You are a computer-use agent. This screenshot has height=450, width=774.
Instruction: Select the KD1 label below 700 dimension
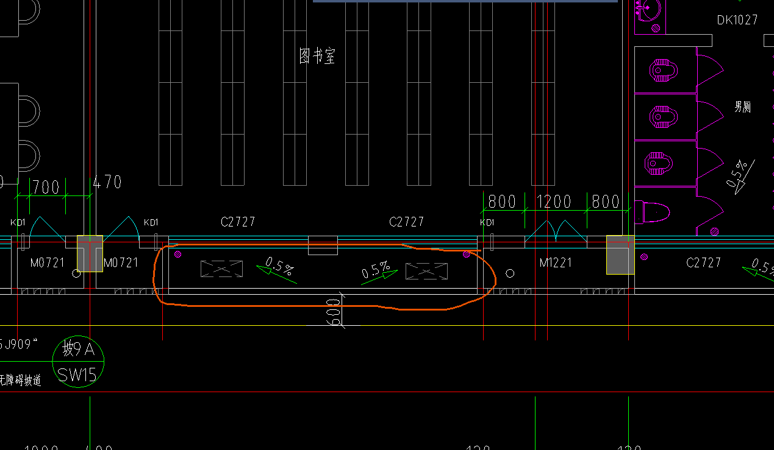point(18,222)
